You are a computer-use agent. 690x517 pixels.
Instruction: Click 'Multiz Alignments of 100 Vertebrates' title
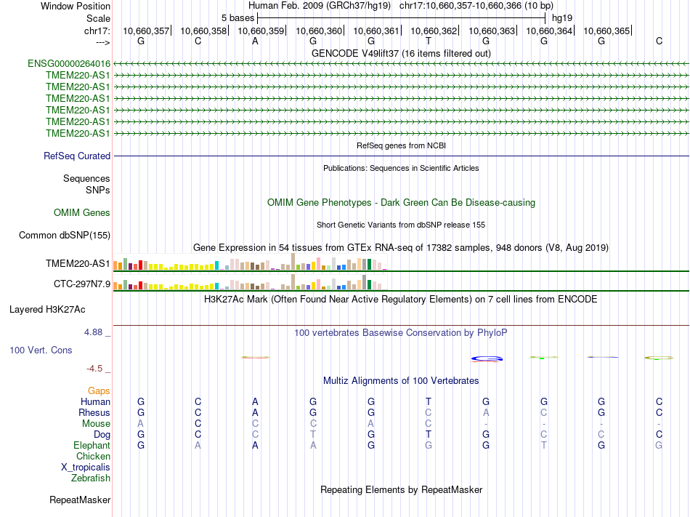click(401, 380)
